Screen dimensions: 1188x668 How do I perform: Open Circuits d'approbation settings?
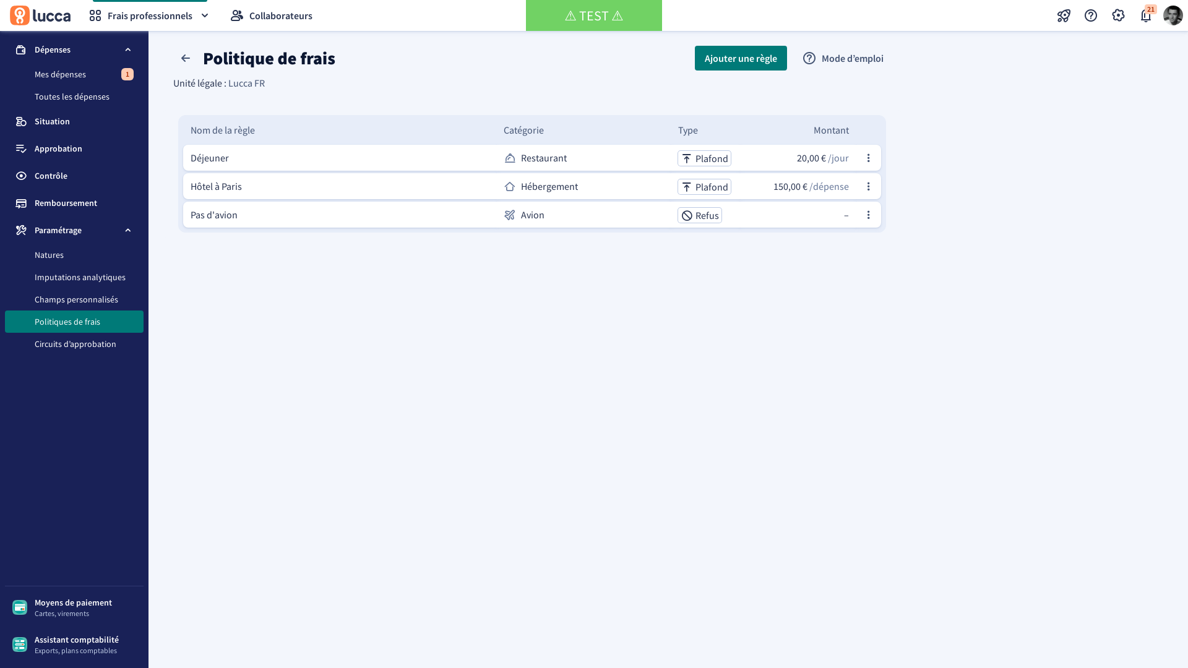[74, 344]
